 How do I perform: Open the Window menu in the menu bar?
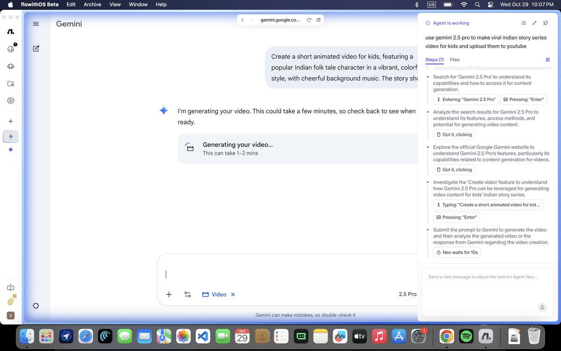pyautogui.click(x=138, y=5)
